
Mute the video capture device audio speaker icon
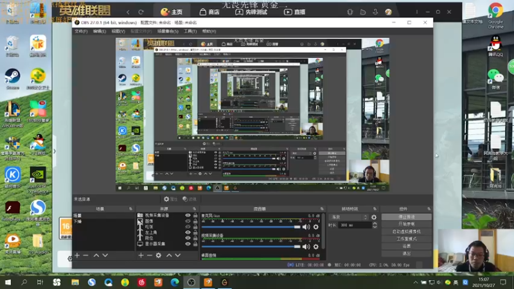(x=306, y=247)
